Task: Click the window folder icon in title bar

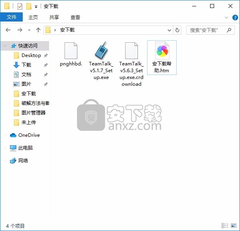Action: [x=7, y=6]
